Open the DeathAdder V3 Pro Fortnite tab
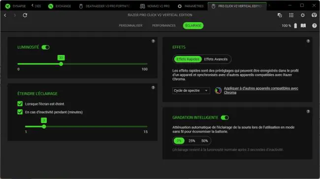The image size is (320, 179). [x=104, y=6]
